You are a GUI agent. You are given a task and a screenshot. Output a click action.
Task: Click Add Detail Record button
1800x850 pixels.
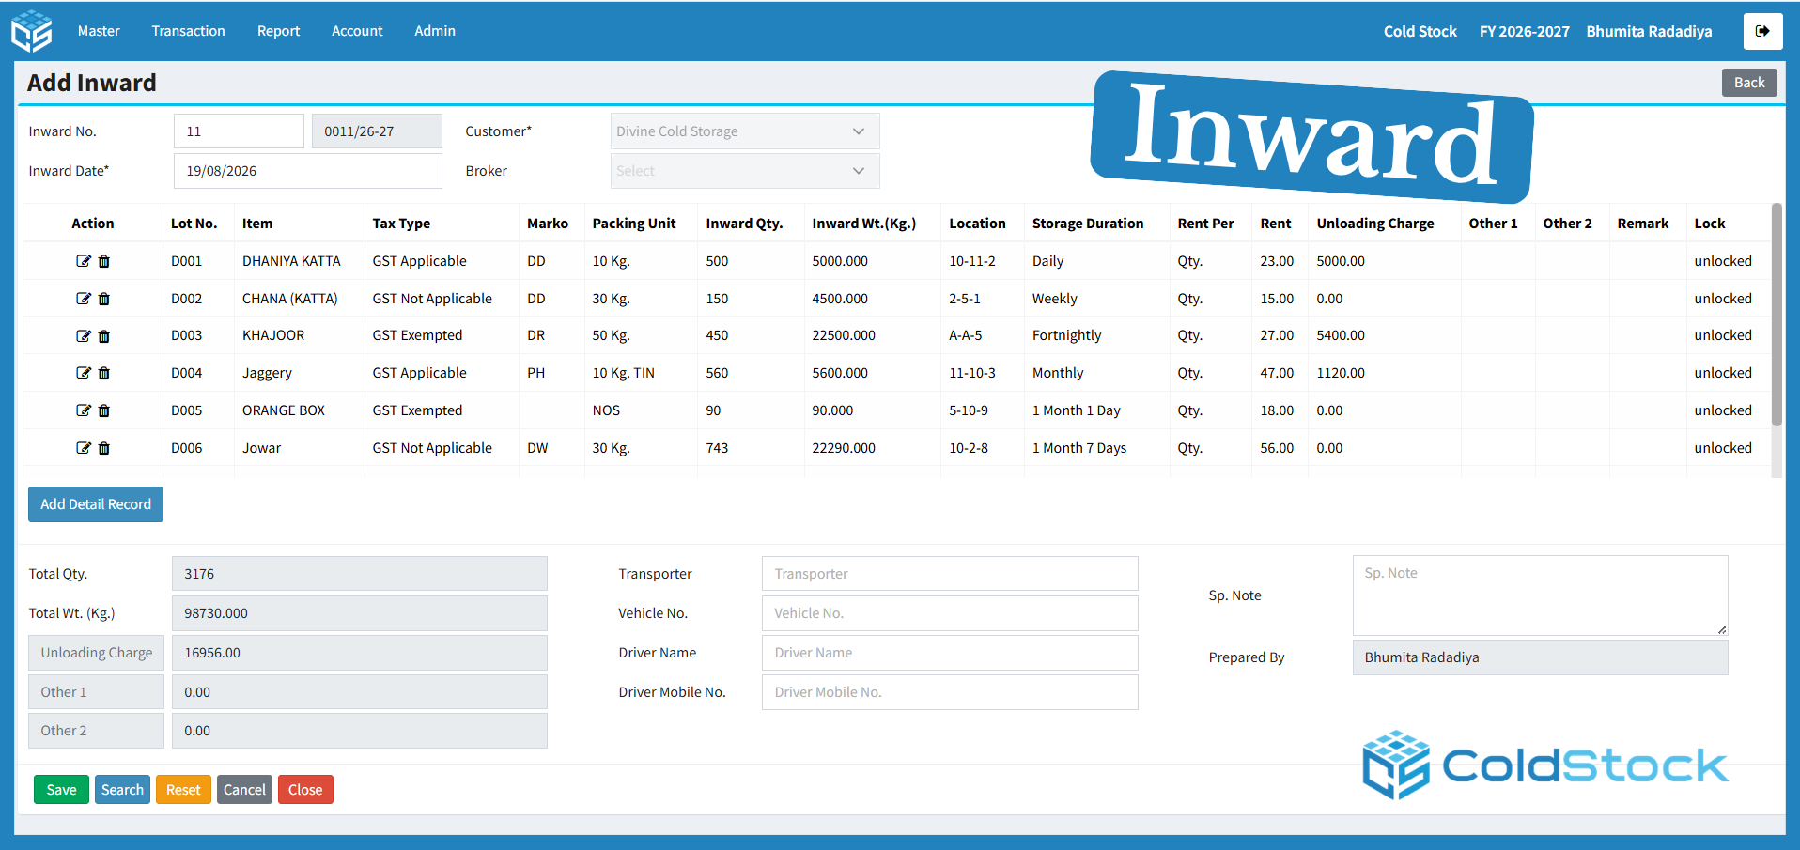pos(96,504)
